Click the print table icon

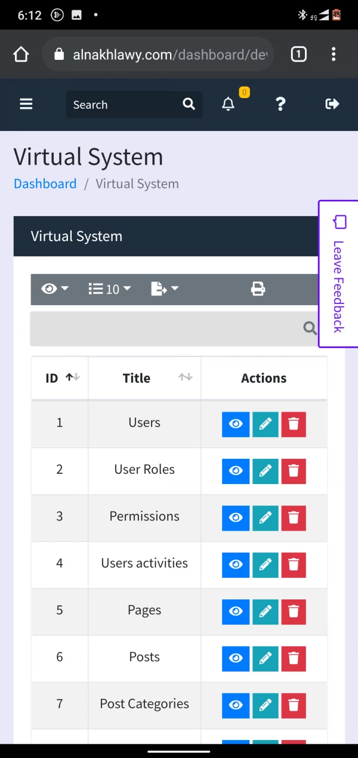(258, 290)
